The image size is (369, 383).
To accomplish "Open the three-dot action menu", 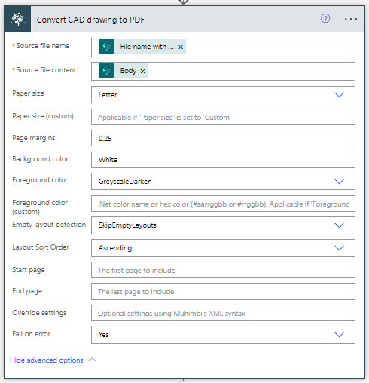I will tap(351, 19).
